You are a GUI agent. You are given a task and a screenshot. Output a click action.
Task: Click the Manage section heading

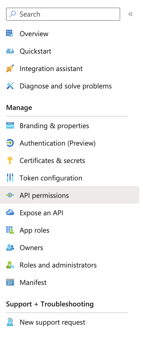19,107
